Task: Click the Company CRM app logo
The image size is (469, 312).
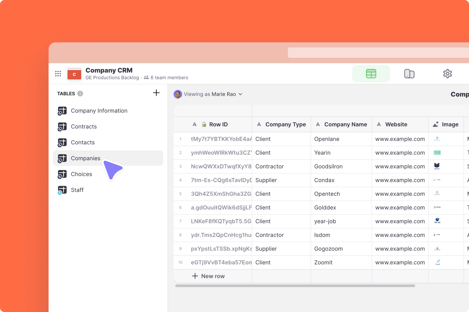Action: pyautogui.click(x=74, y=74)
